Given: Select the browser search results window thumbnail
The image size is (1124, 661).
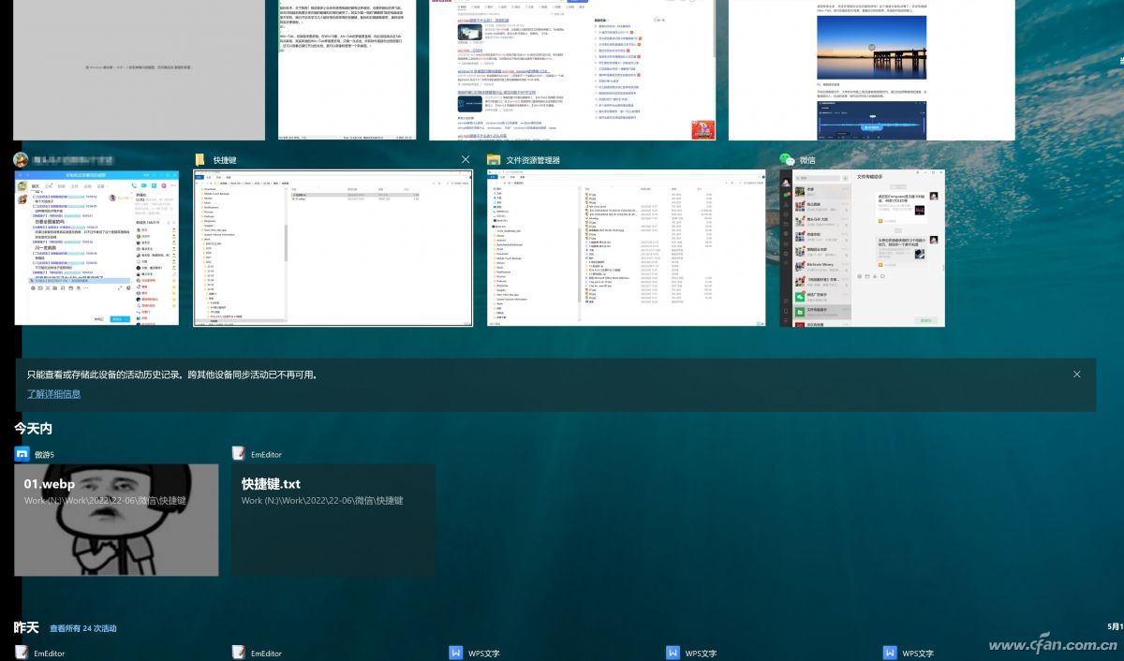Looking at the screenshot, I should point(572,70).
